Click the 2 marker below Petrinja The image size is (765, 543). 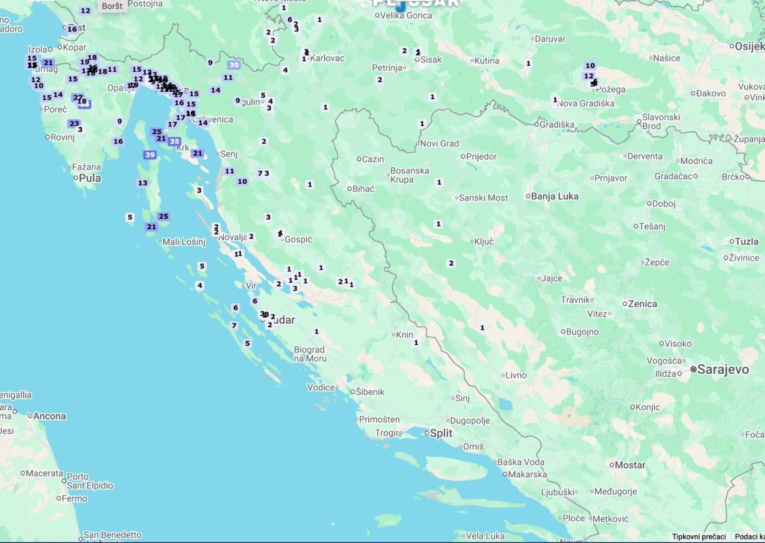(x=380, y=80)
